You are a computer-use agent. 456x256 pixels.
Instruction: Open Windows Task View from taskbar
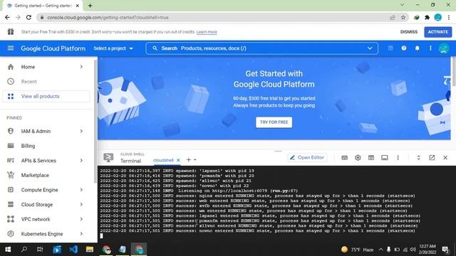coord(40,250)
